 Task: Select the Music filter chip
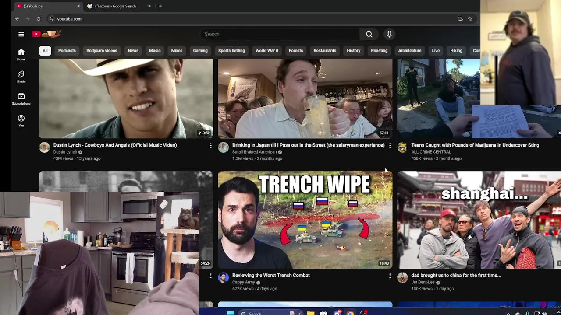(x=155, y=51)
